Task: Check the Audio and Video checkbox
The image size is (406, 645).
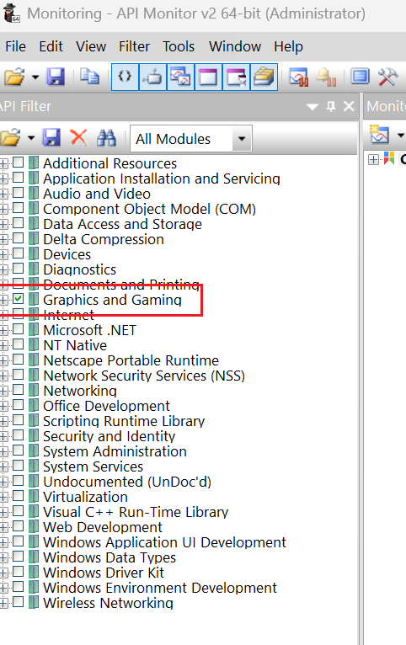Action: pyautogui.click(x=18, y=193)
